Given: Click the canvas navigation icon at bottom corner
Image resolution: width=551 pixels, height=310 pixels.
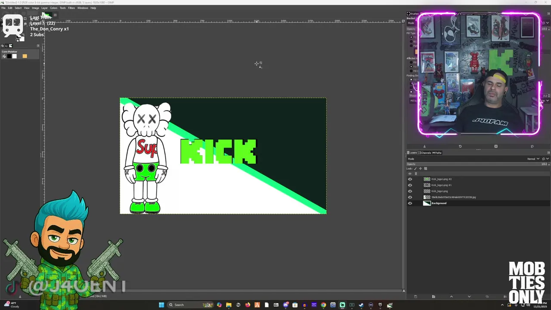Looking at the screenshot, I should pyautogui.click(x=403, y=291).
